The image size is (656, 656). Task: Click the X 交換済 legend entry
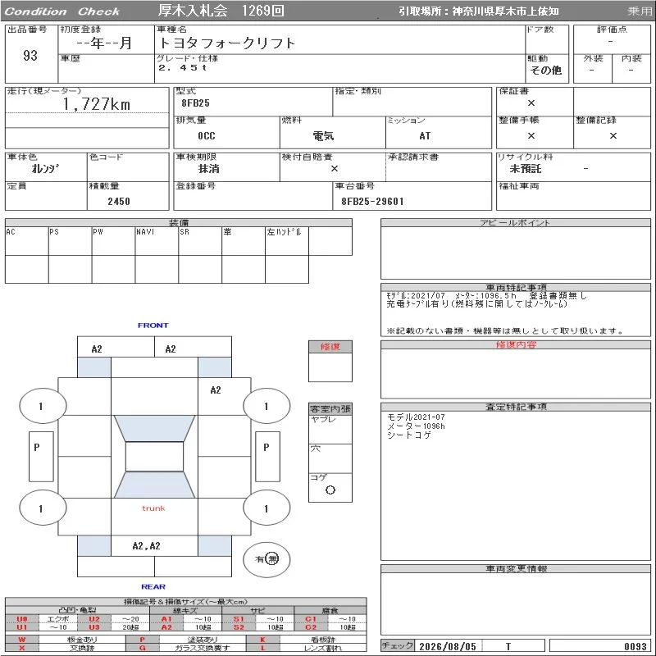coord(66,648)
